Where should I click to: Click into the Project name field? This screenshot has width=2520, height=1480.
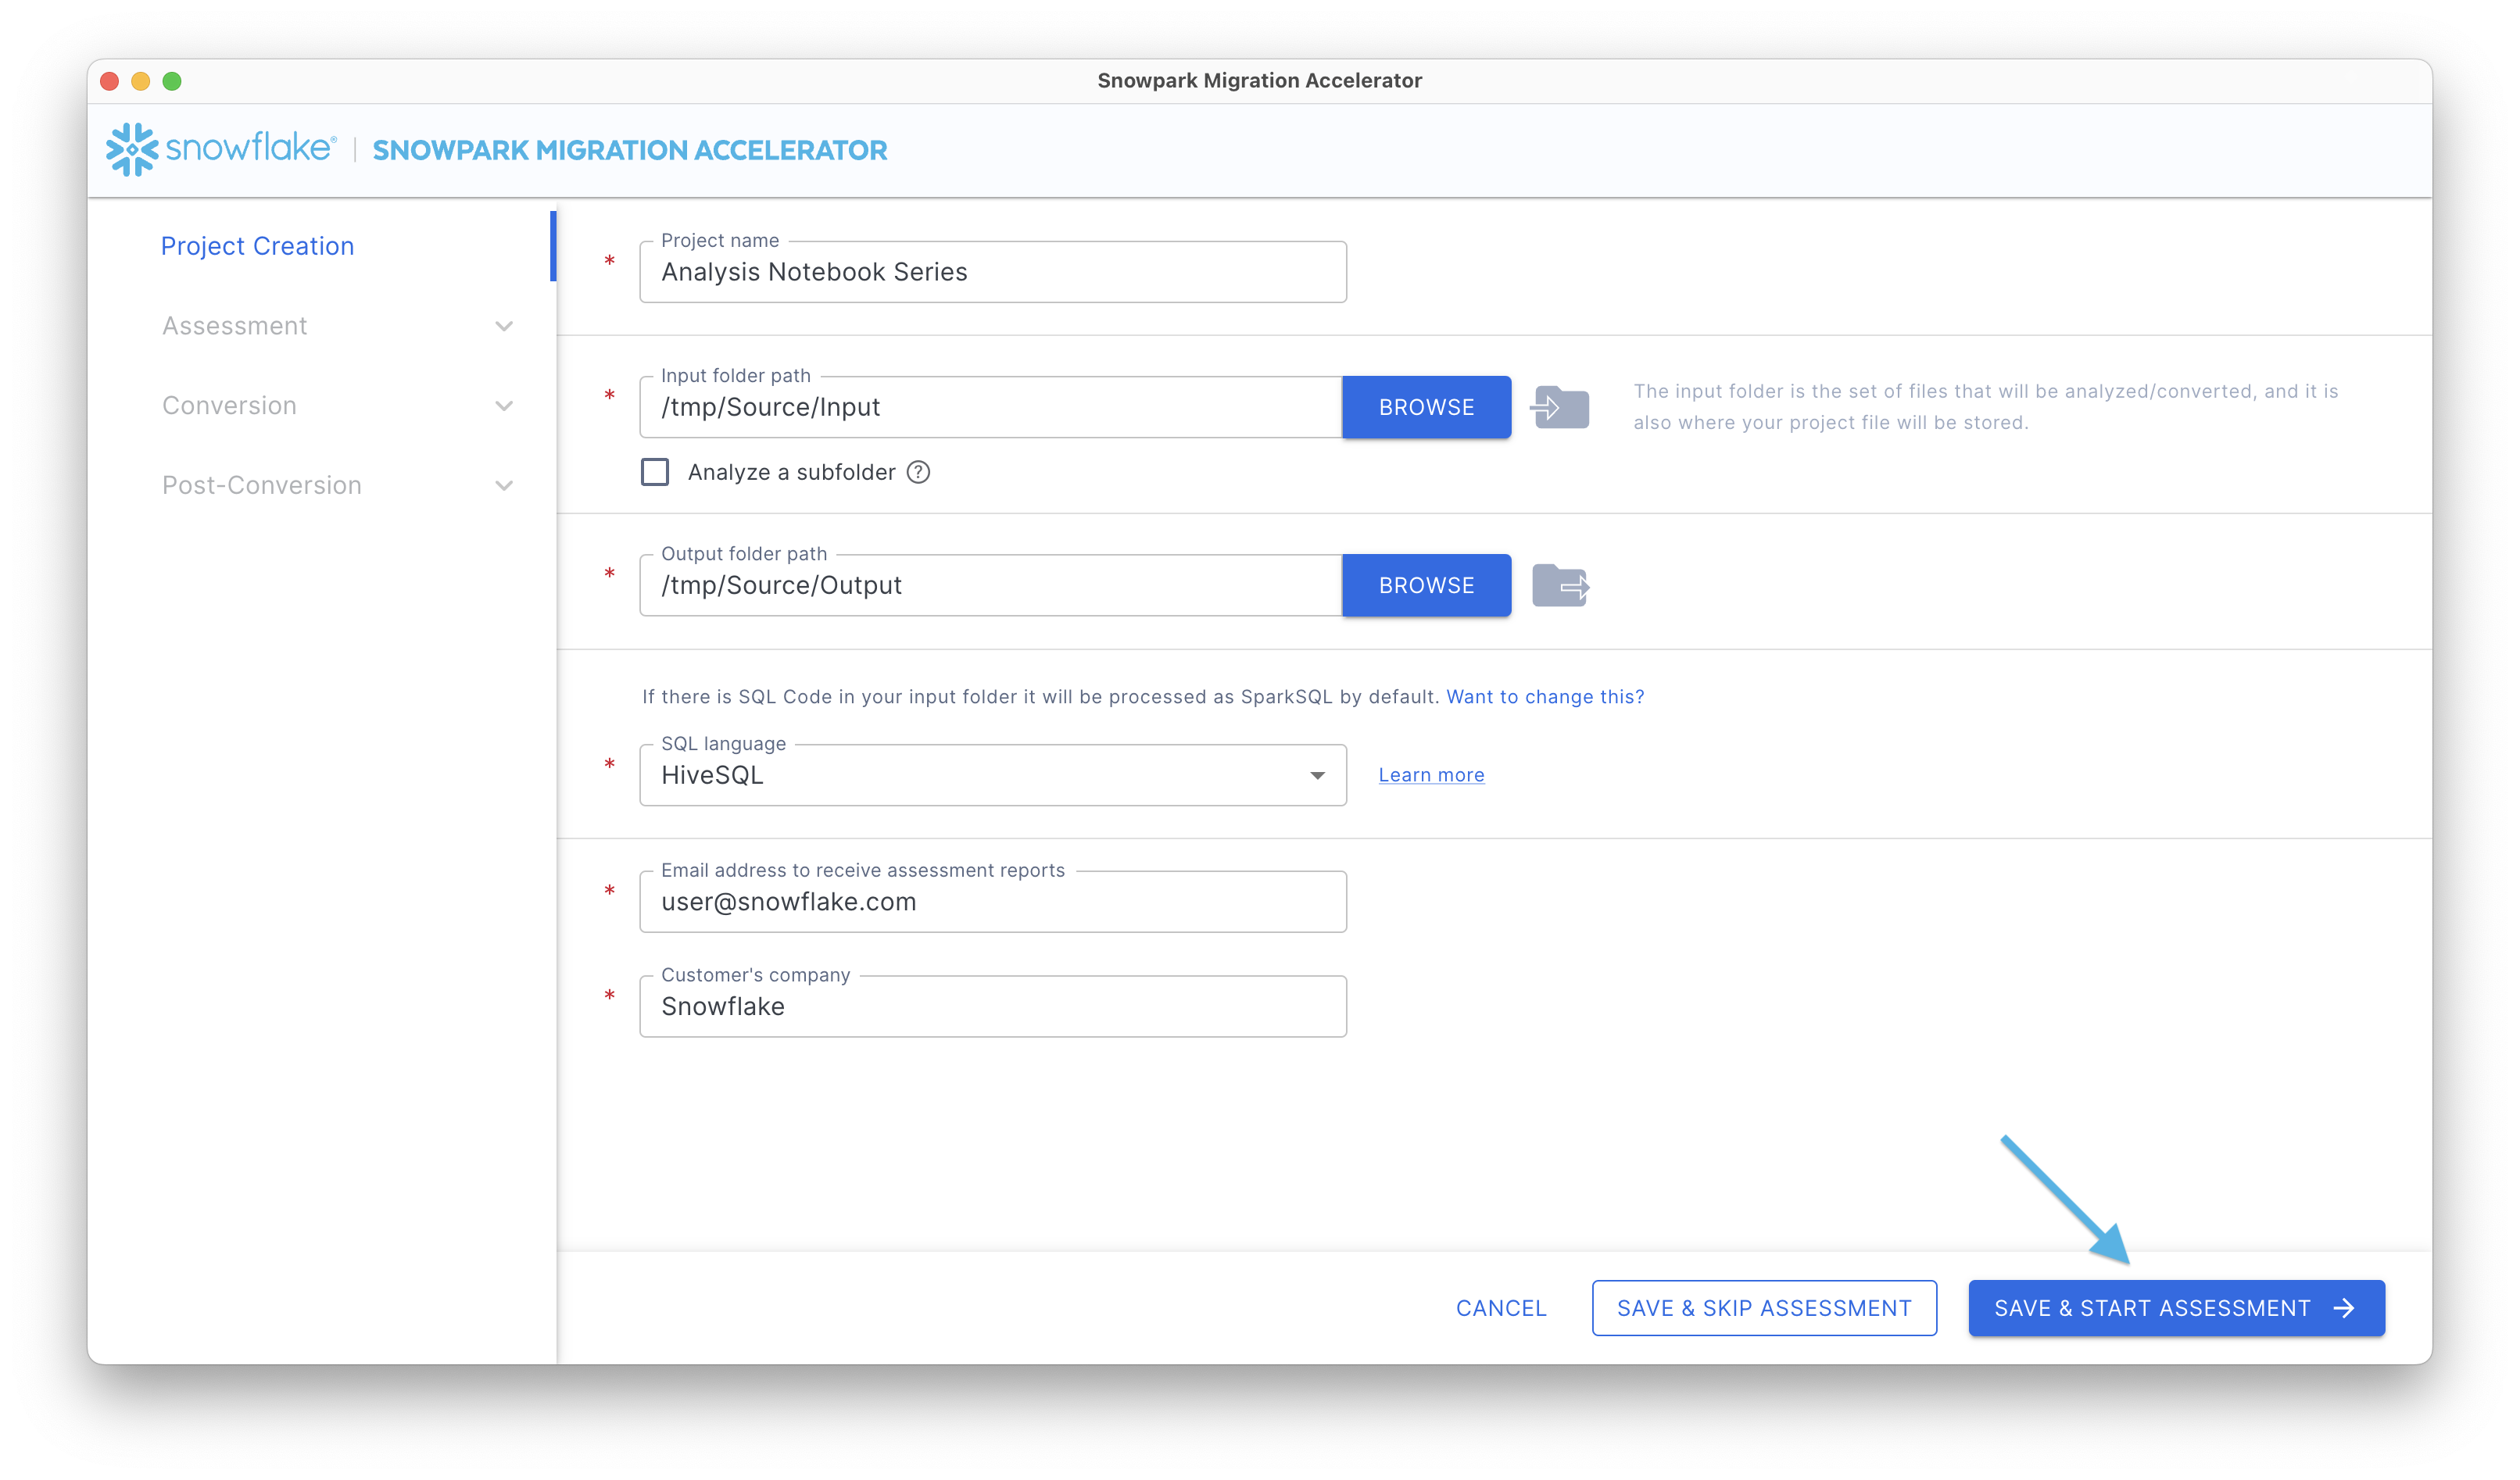click(992, 272)
